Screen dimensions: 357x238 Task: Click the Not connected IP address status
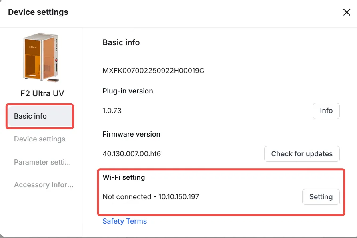(151, 197)
